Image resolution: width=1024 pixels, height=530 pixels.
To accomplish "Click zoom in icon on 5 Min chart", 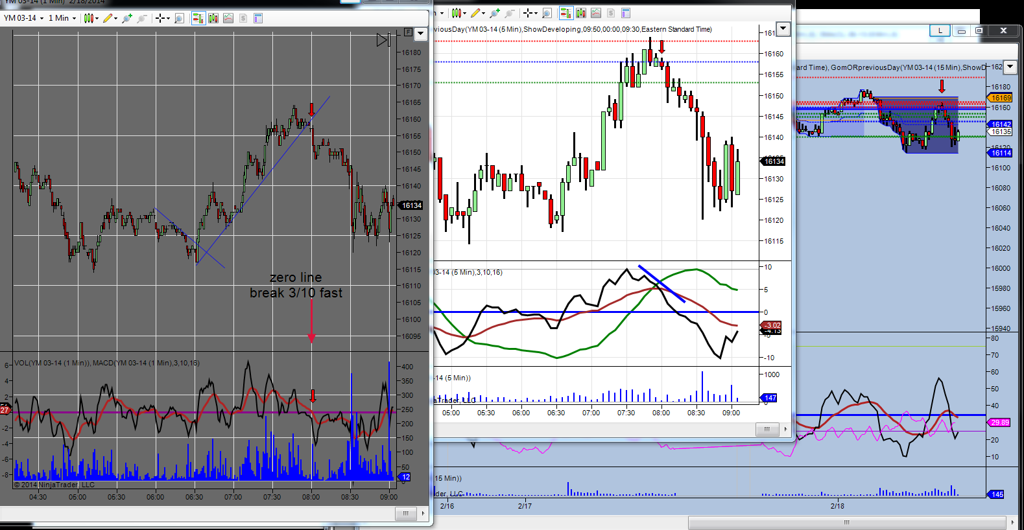I will [495, 13].
